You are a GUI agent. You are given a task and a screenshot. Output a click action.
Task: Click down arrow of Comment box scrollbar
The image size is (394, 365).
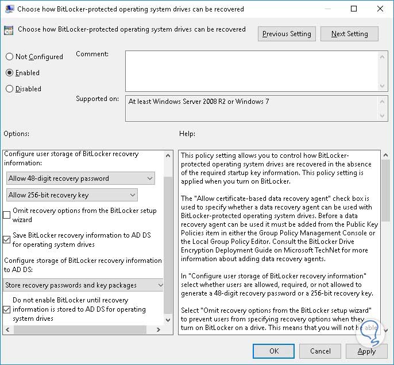click(x=382, y=86)
